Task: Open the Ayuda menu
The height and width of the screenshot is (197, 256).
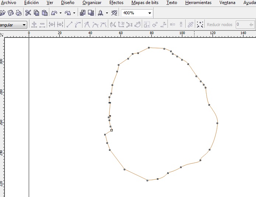Action: coord(249,3)
